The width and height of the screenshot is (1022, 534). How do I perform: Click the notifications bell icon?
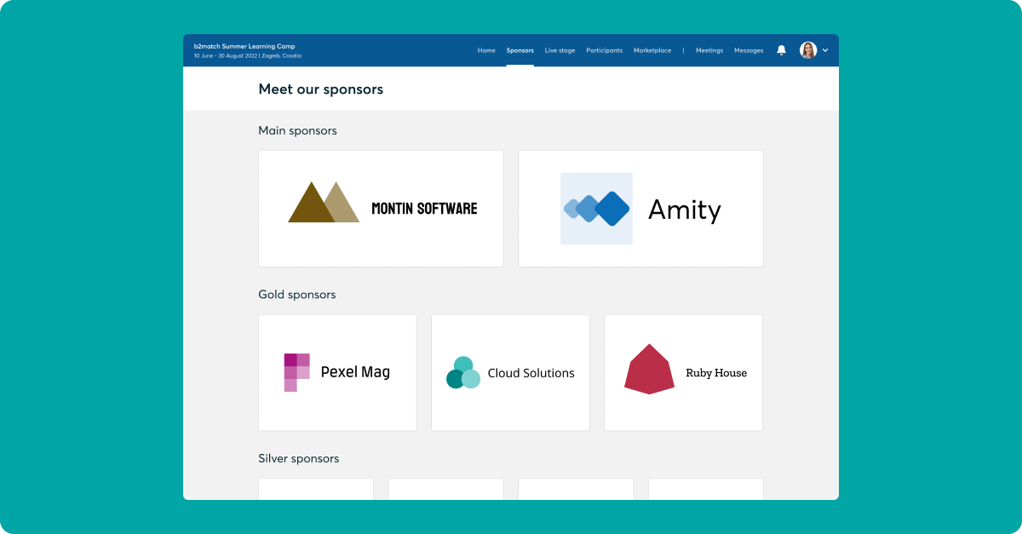point(781,50)
